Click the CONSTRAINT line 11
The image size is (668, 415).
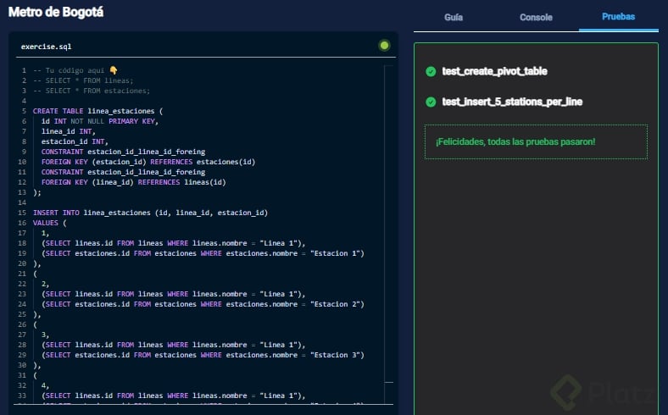[123, 173]
